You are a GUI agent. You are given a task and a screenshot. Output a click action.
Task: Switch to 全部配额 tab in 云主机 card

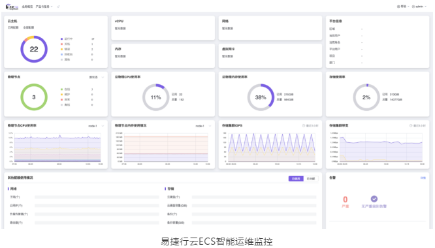(29, 27)
